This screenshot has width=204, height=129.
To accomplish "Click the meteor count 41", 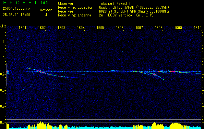I will [x=47, y=15].
